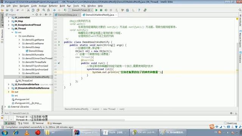Open JDK API help window from taskbar
Viewport: 242px width, 136px height.
coord(144,133)
